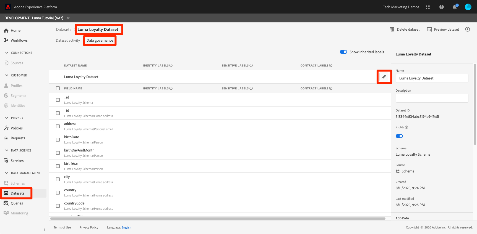The height and width of the screenshot is (234, 477).
Task: Click info icon beside dataset-level Contract Labels
Action: (331, 65)
